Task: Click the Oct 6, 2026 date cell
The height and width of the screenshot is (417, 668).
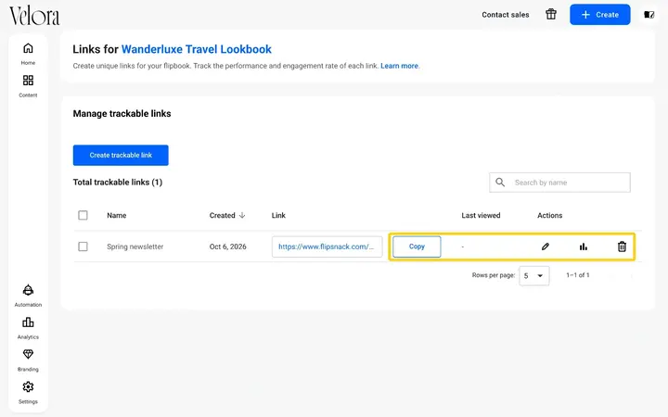Action: click(227, 246)
